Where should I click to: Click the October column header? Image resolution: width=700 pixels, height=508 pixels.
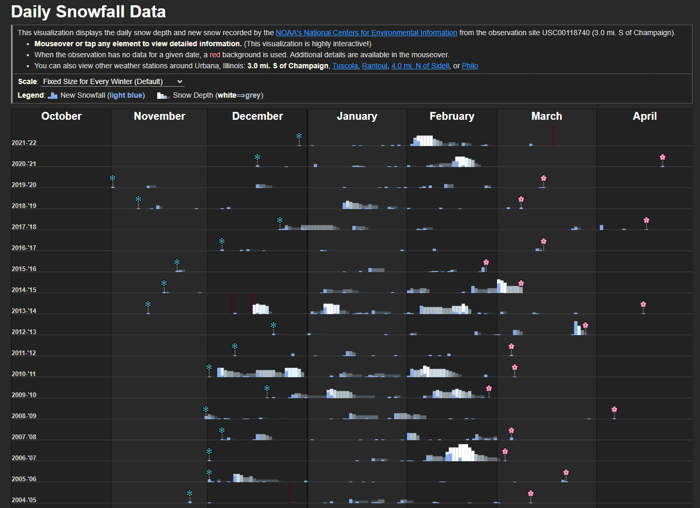62,116
